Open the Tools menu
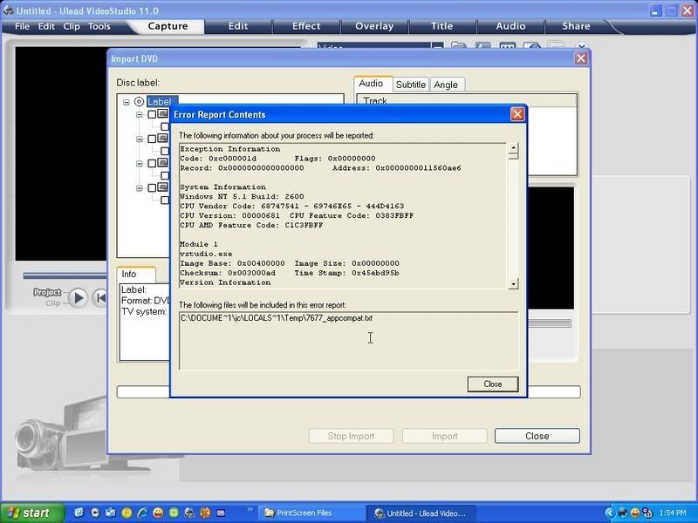 [x=99, y=26]
